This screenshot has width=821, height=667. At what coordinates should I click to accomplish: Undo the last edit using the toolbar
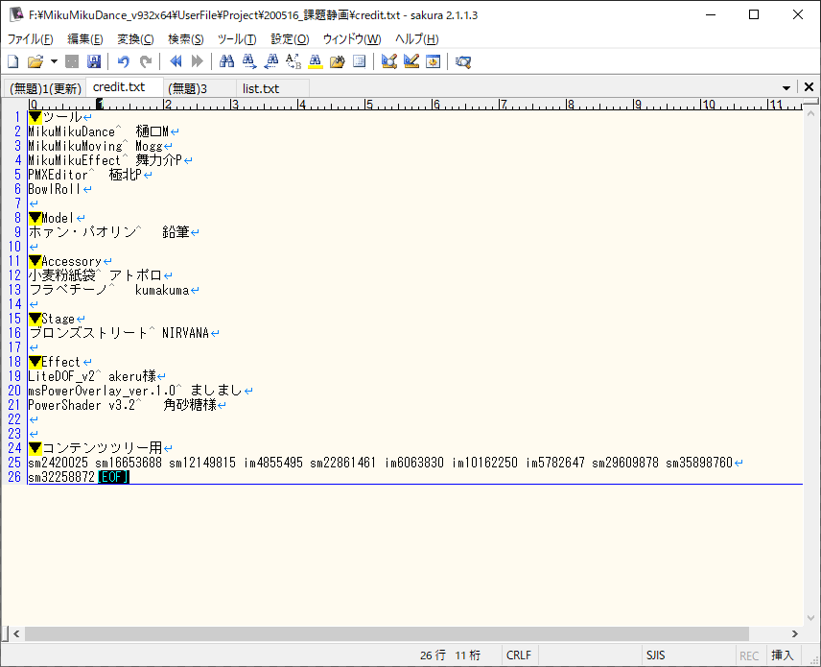123,61
